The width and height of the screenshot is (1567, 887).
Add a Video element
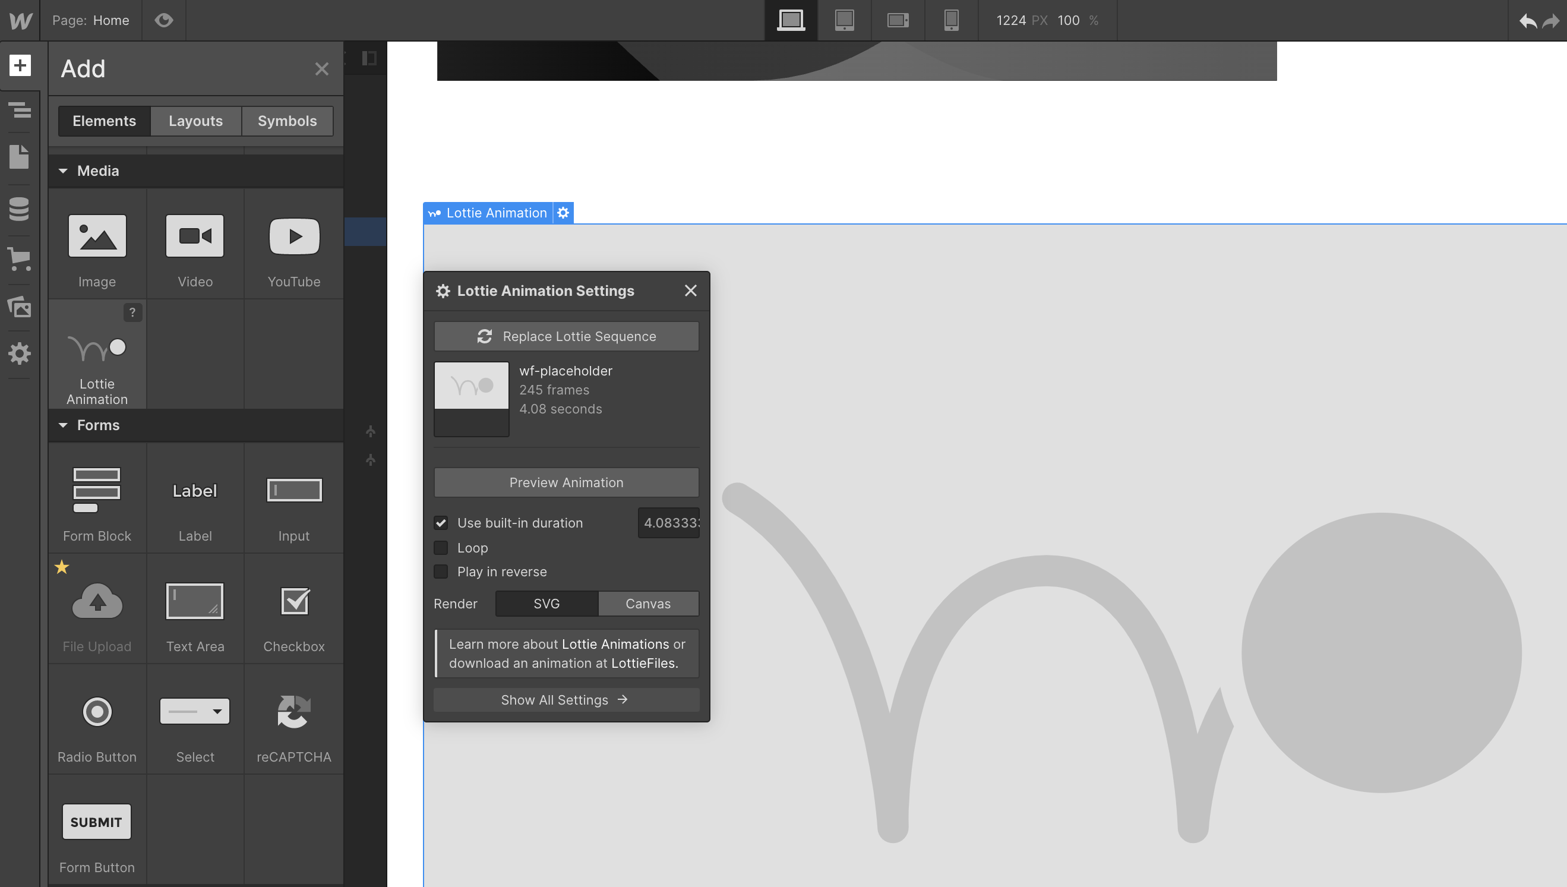[x=195, y=244]
